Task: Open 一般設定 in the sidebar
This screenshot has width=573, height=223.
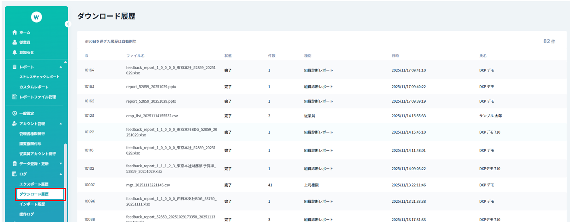Action: click(27, 114)
